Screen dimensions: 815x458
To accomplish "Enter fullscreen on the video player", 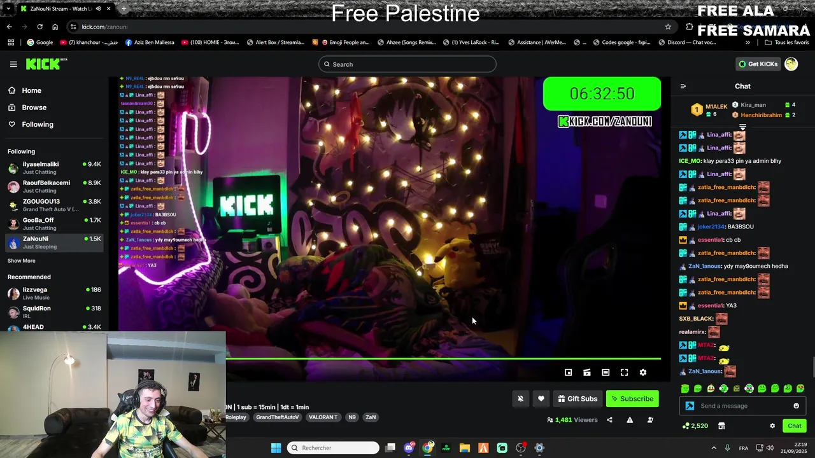I will coord(625,373).
